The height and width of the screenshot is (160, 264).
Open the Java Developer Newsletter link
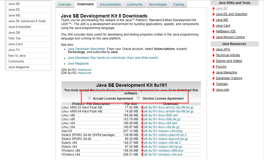86,49
